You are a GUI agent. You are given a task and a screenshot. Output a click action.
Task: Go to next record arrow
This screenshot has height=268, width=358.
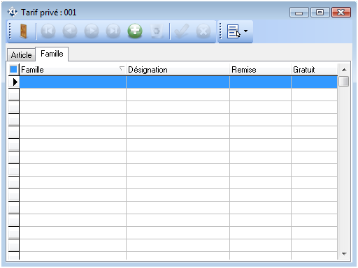tap(92, 31)
